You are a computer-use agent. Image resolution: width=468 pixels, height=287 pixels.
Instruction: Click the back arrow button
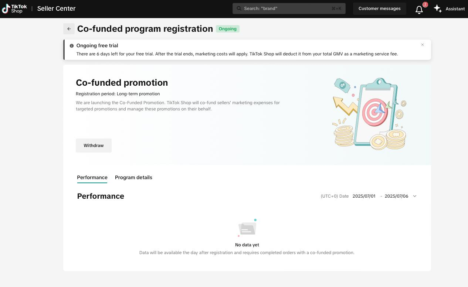point(69,29)
